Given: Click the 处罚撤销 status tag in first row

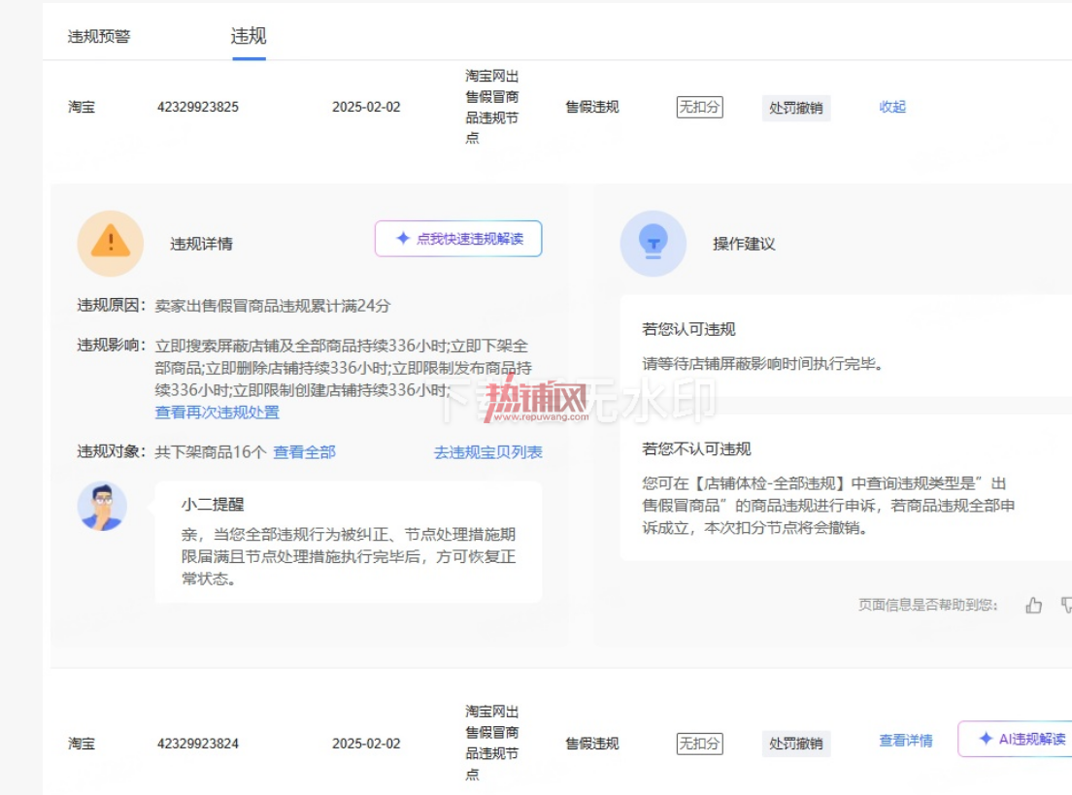Looking at the screenshot, I should click(796, 108).
